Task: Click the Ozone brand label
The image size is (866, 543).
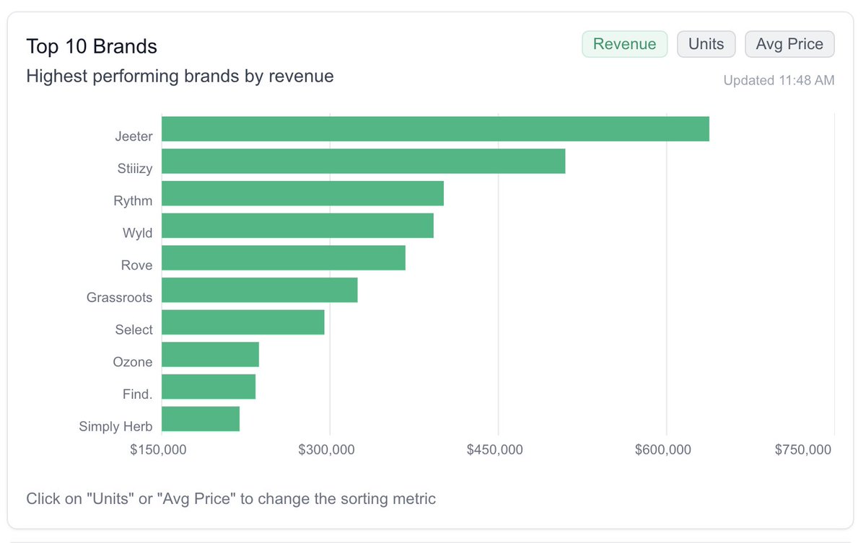Action: (x=133, y=362)
